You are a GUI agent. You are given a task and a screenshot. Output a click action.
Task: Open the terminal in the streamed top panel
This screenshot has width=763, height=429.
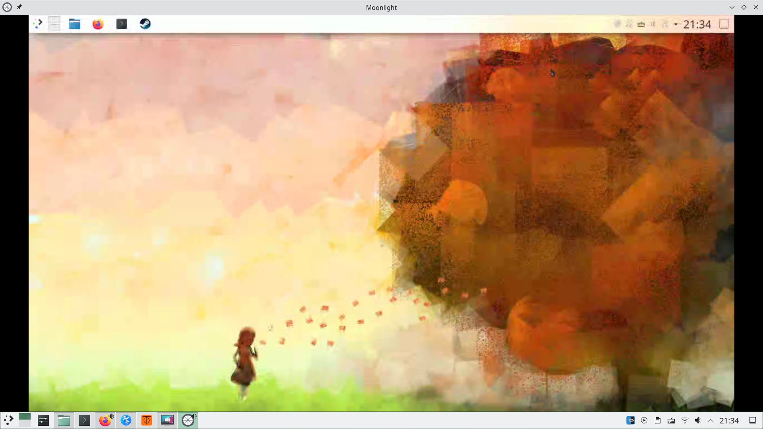point(122,24)
